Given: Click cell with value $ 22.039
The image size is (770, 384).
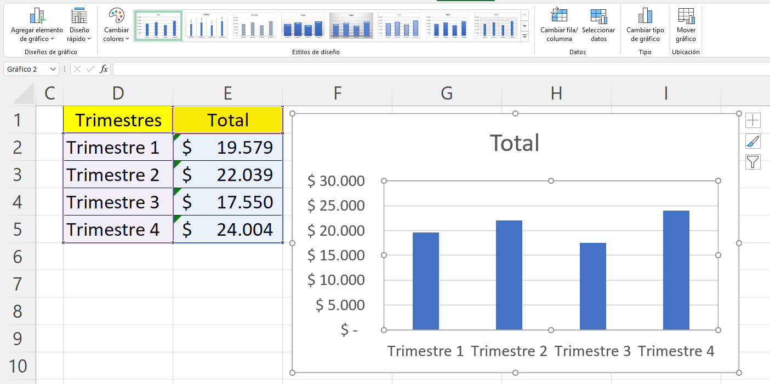Looking at the screenshot, I should pos(227,174).
